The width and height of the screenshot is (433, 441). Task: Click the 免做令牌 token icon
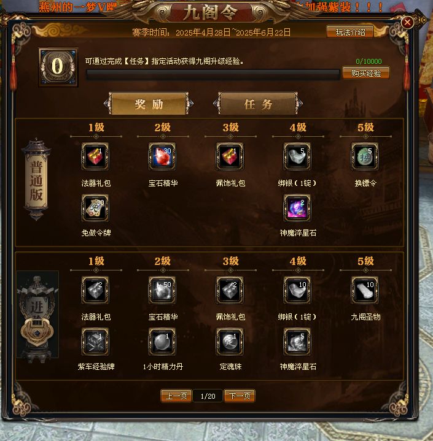click(95, 208)
